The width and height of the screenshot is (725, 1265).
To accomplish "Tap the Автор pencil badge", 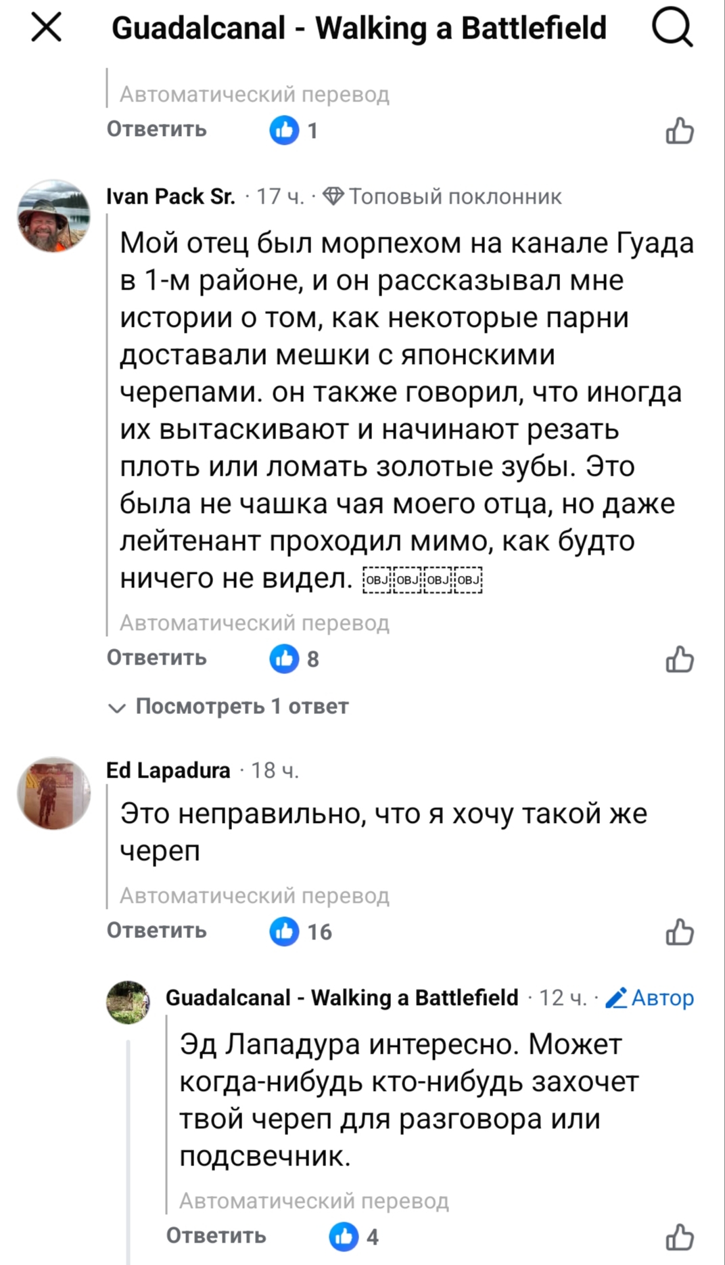I will pos(649,998).
